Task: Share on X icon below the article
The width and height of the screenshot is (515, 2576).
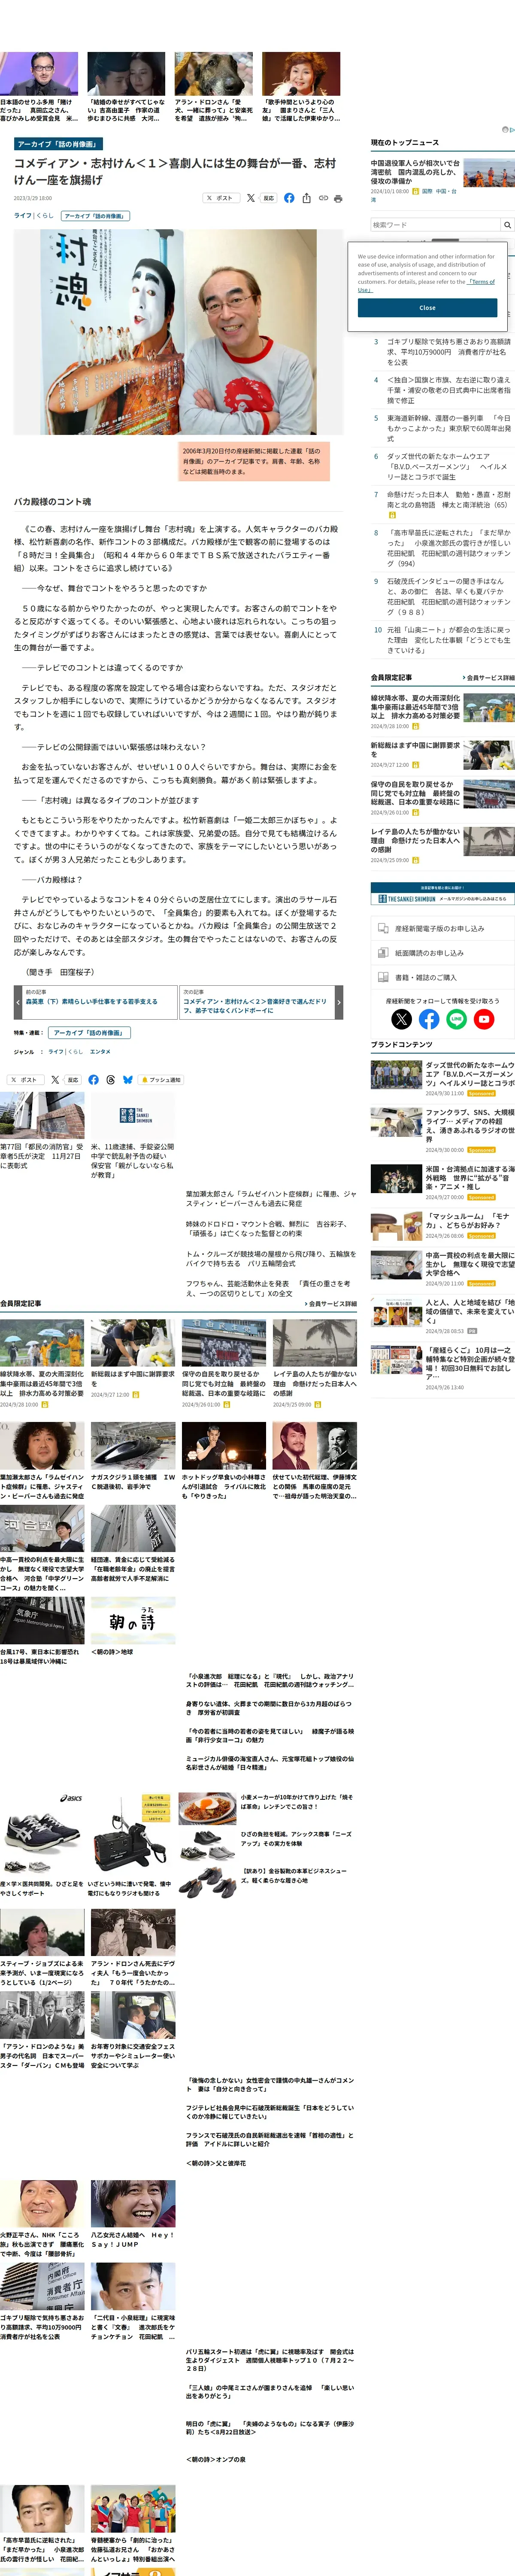Action: 55,1080
